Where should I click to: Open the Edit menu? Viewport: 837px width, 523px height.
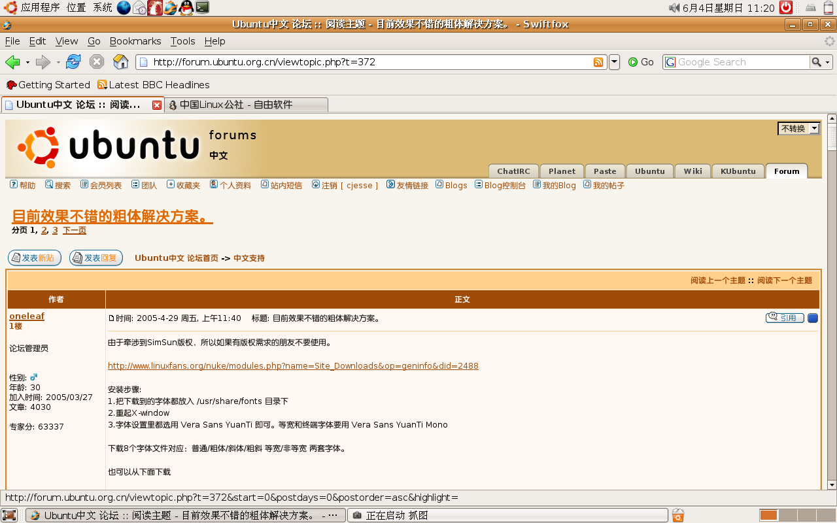pyautogui.click(x=37, y=41)
